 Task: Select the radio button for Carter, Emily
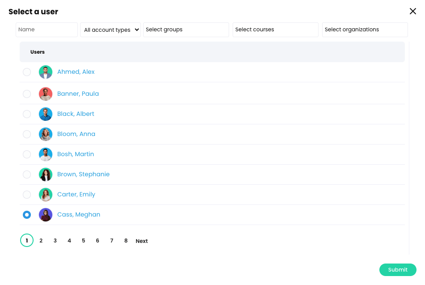(x=27, y=195)
